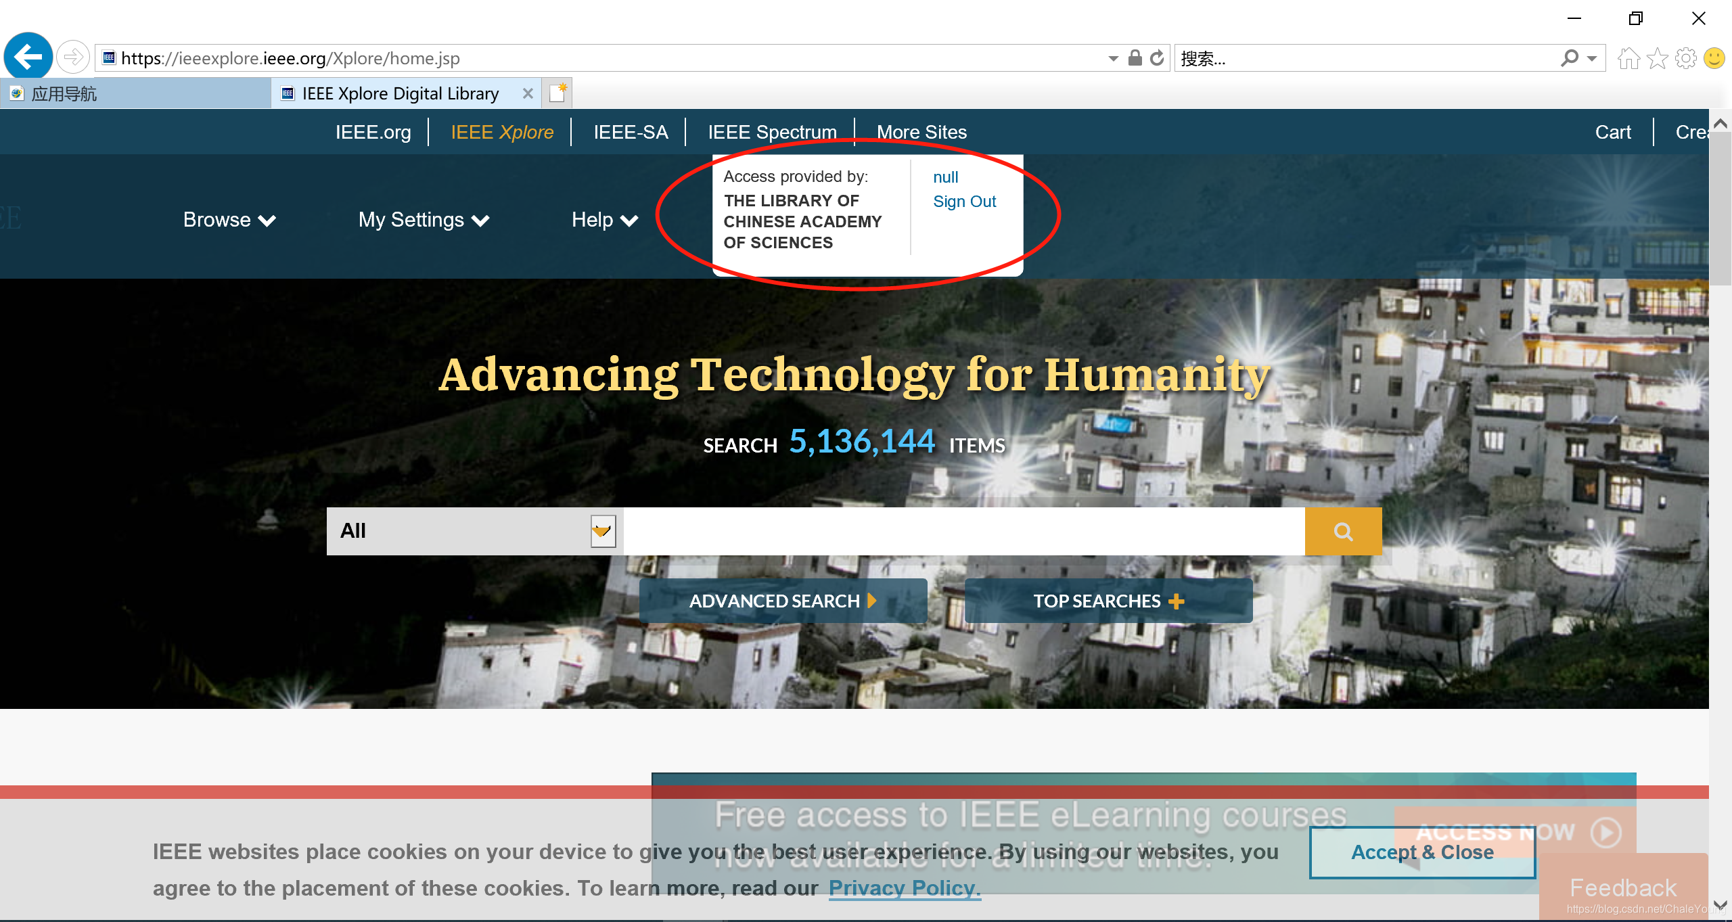Close the IEEE Xplore Digital Library tab

coord(528,94)
